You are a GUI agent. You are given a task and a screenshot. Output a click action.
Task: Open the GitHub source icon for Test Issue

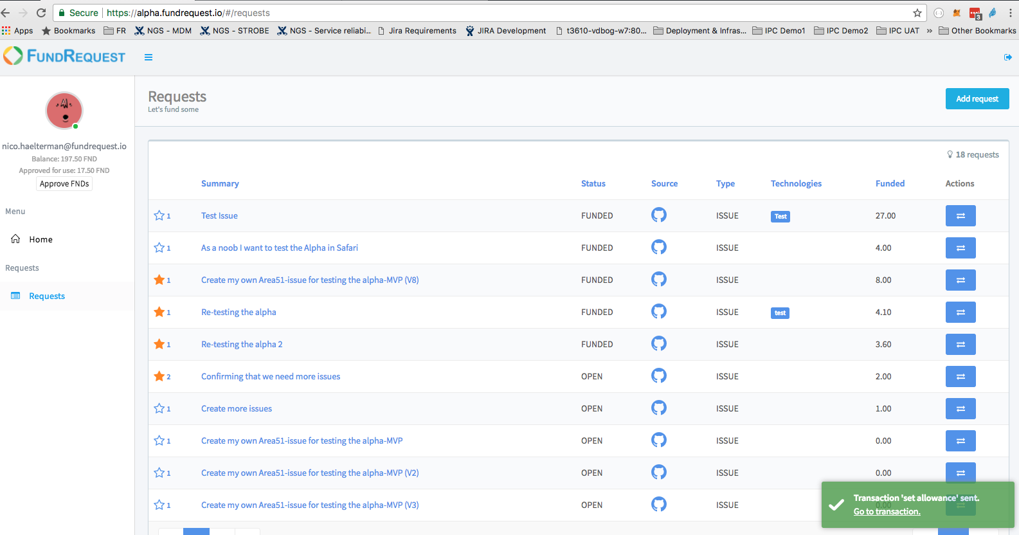point(659,215)
